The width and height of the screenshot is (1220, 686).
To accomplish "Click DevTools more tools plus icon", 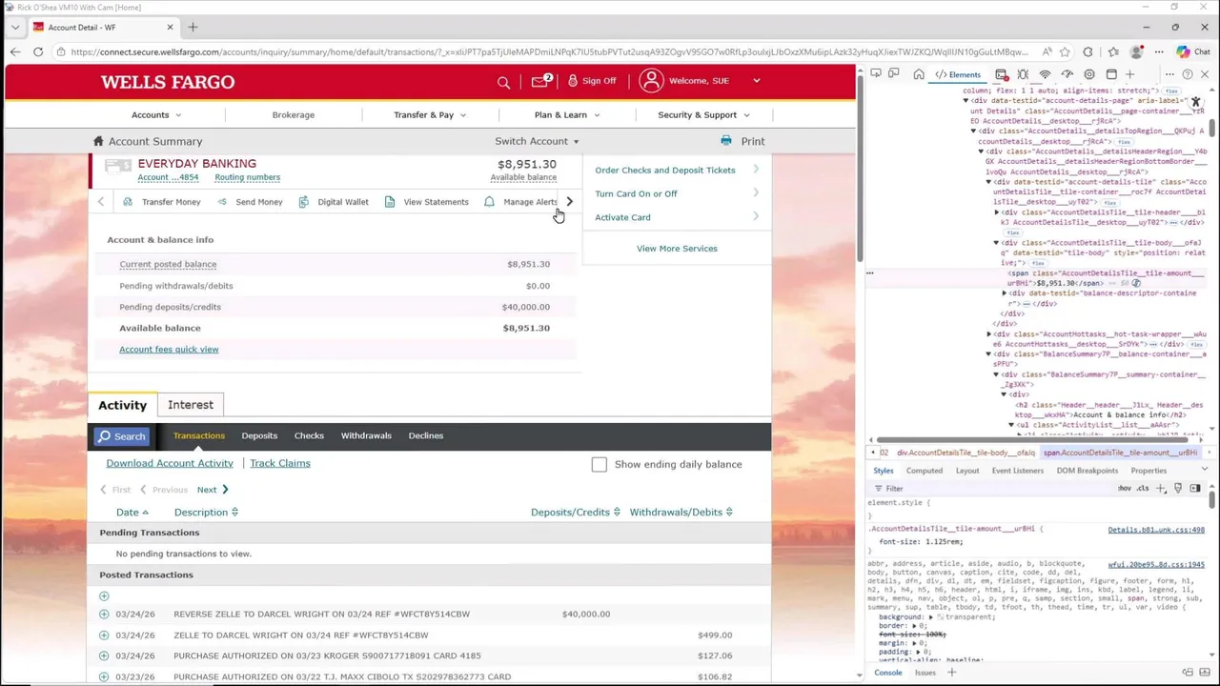I will 1129,74.
